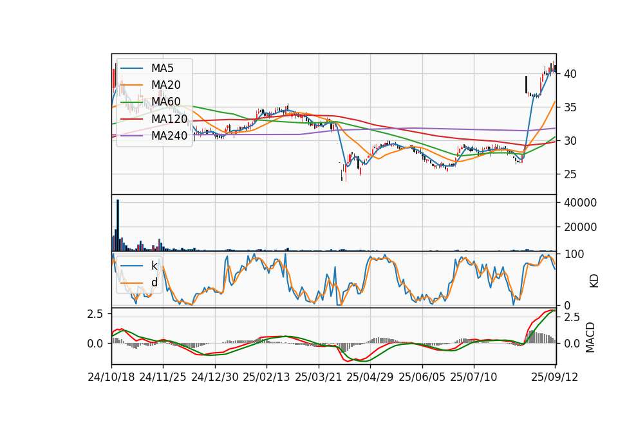Screen dimensions: 618x444
Task: Click the purple MA240 legend line sample
Action: click(x=131, y=136)
